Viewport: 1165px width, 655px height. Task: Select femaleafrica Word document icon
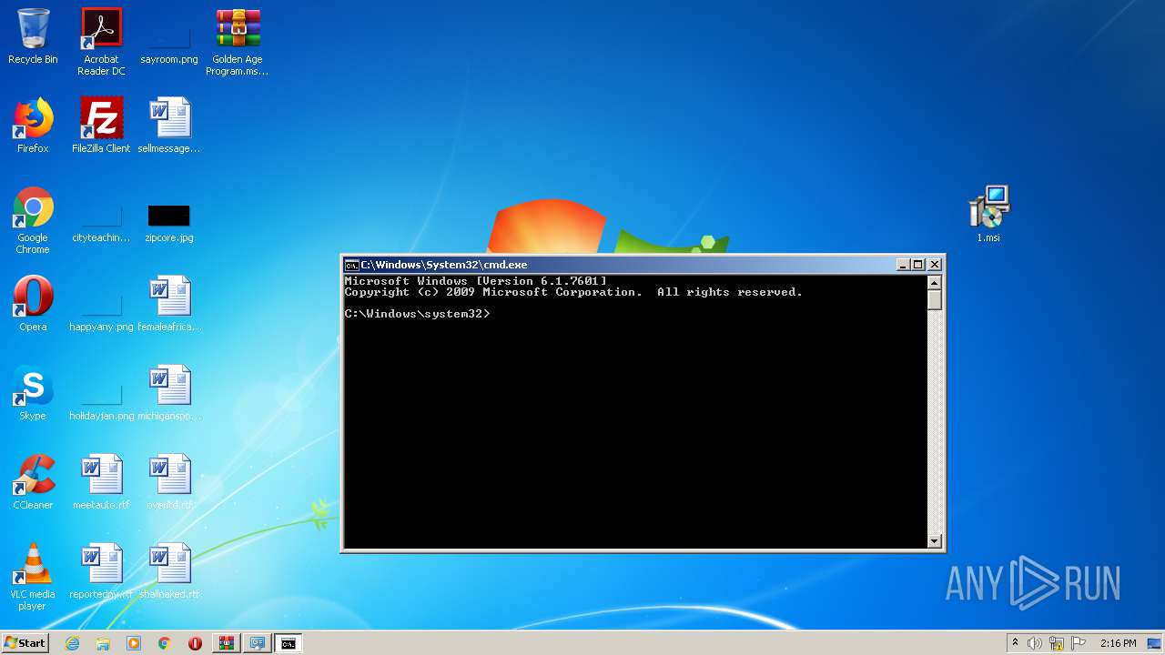(x=169, y=304)
